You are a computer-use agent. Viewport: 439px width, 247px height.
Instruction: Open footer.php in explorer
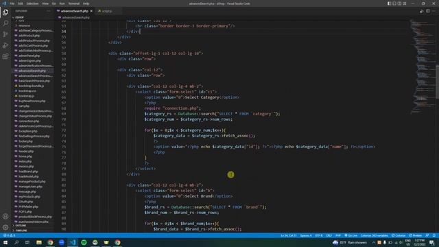[x=25, y=141]
